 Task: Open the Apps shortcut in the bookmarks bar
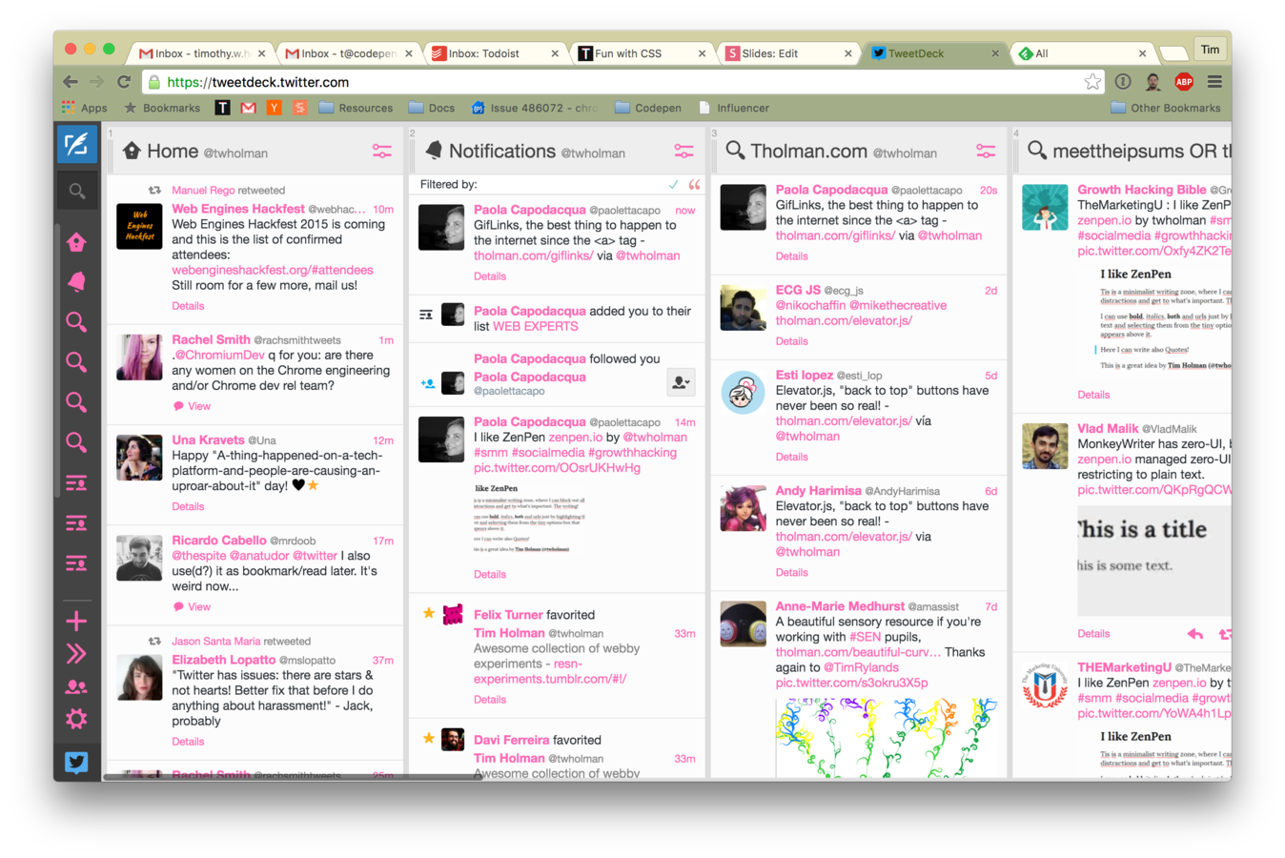[x=85, y=108]
